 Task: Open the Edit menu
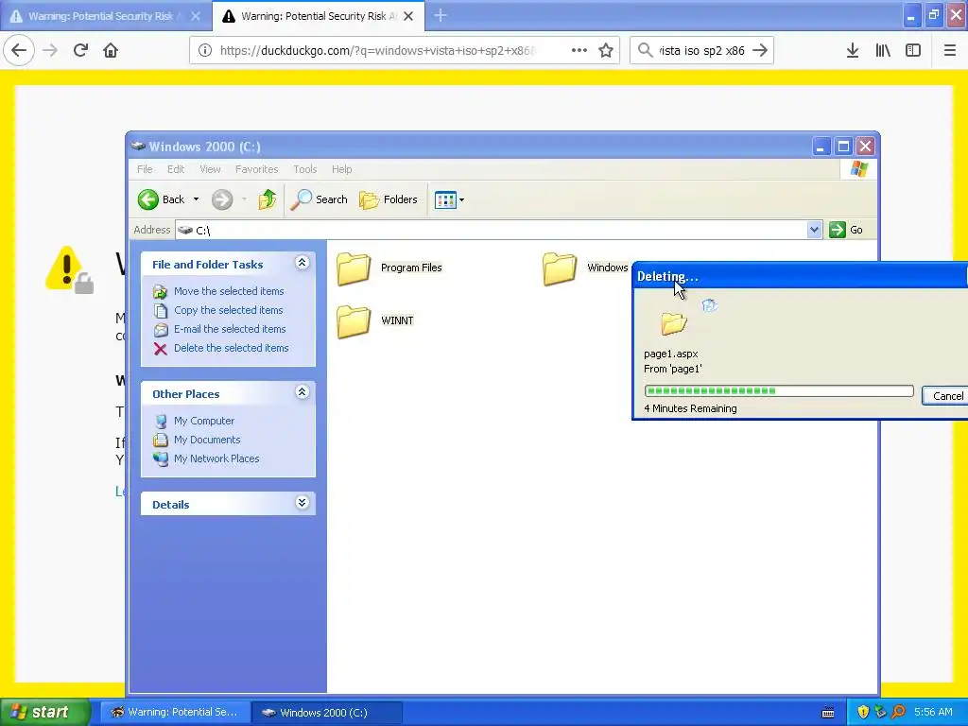click(x=175, y=169)
